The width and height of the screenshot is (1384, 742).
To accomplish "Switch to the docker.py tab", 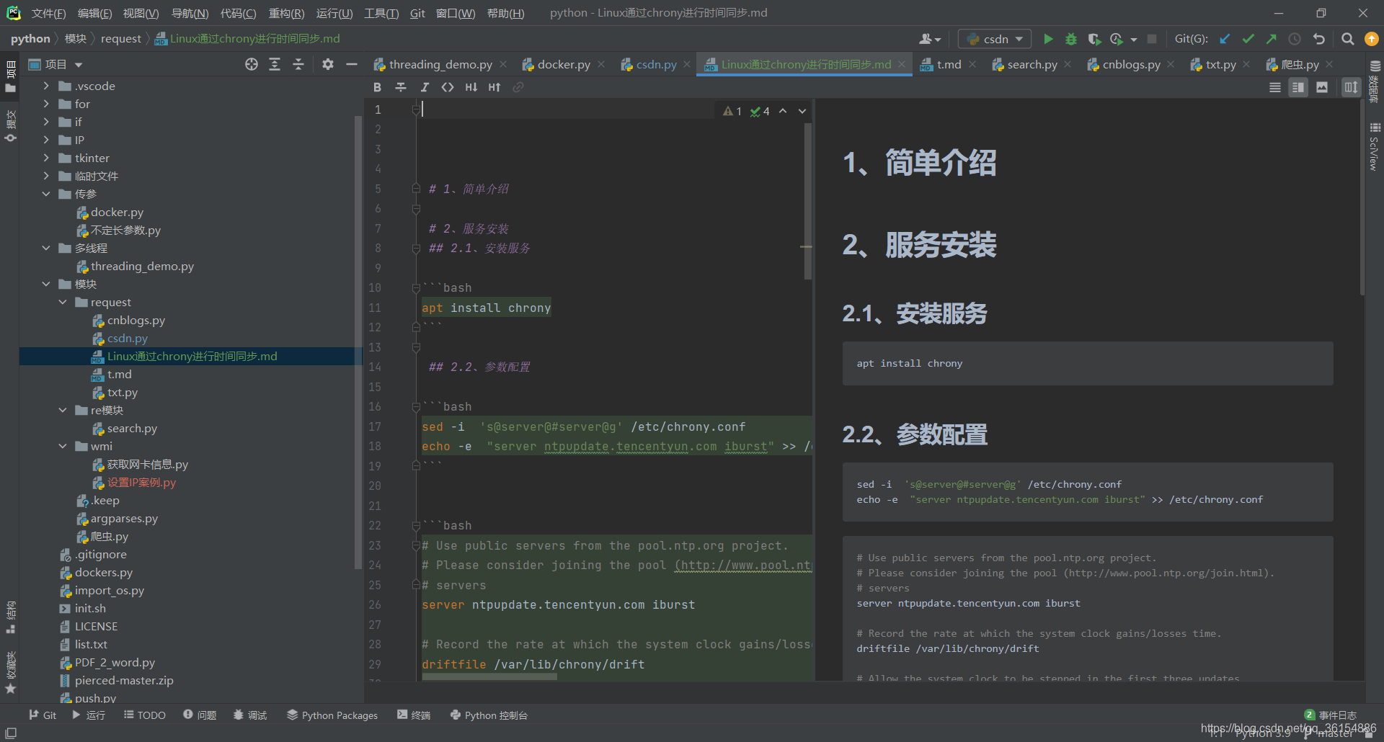I will [x=564, y=64].
